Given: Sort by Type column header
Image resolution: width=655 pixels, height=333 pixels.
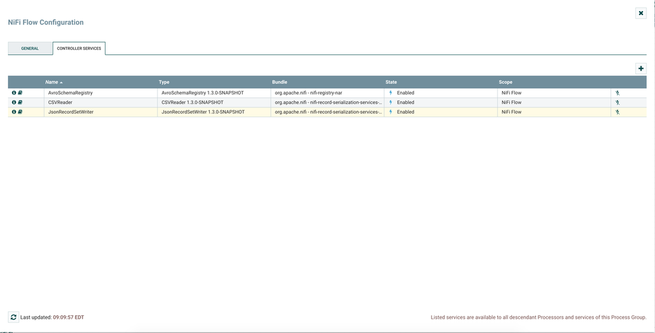Looking at the screenshot, I should pyautogui.click(x=214, y=82).
